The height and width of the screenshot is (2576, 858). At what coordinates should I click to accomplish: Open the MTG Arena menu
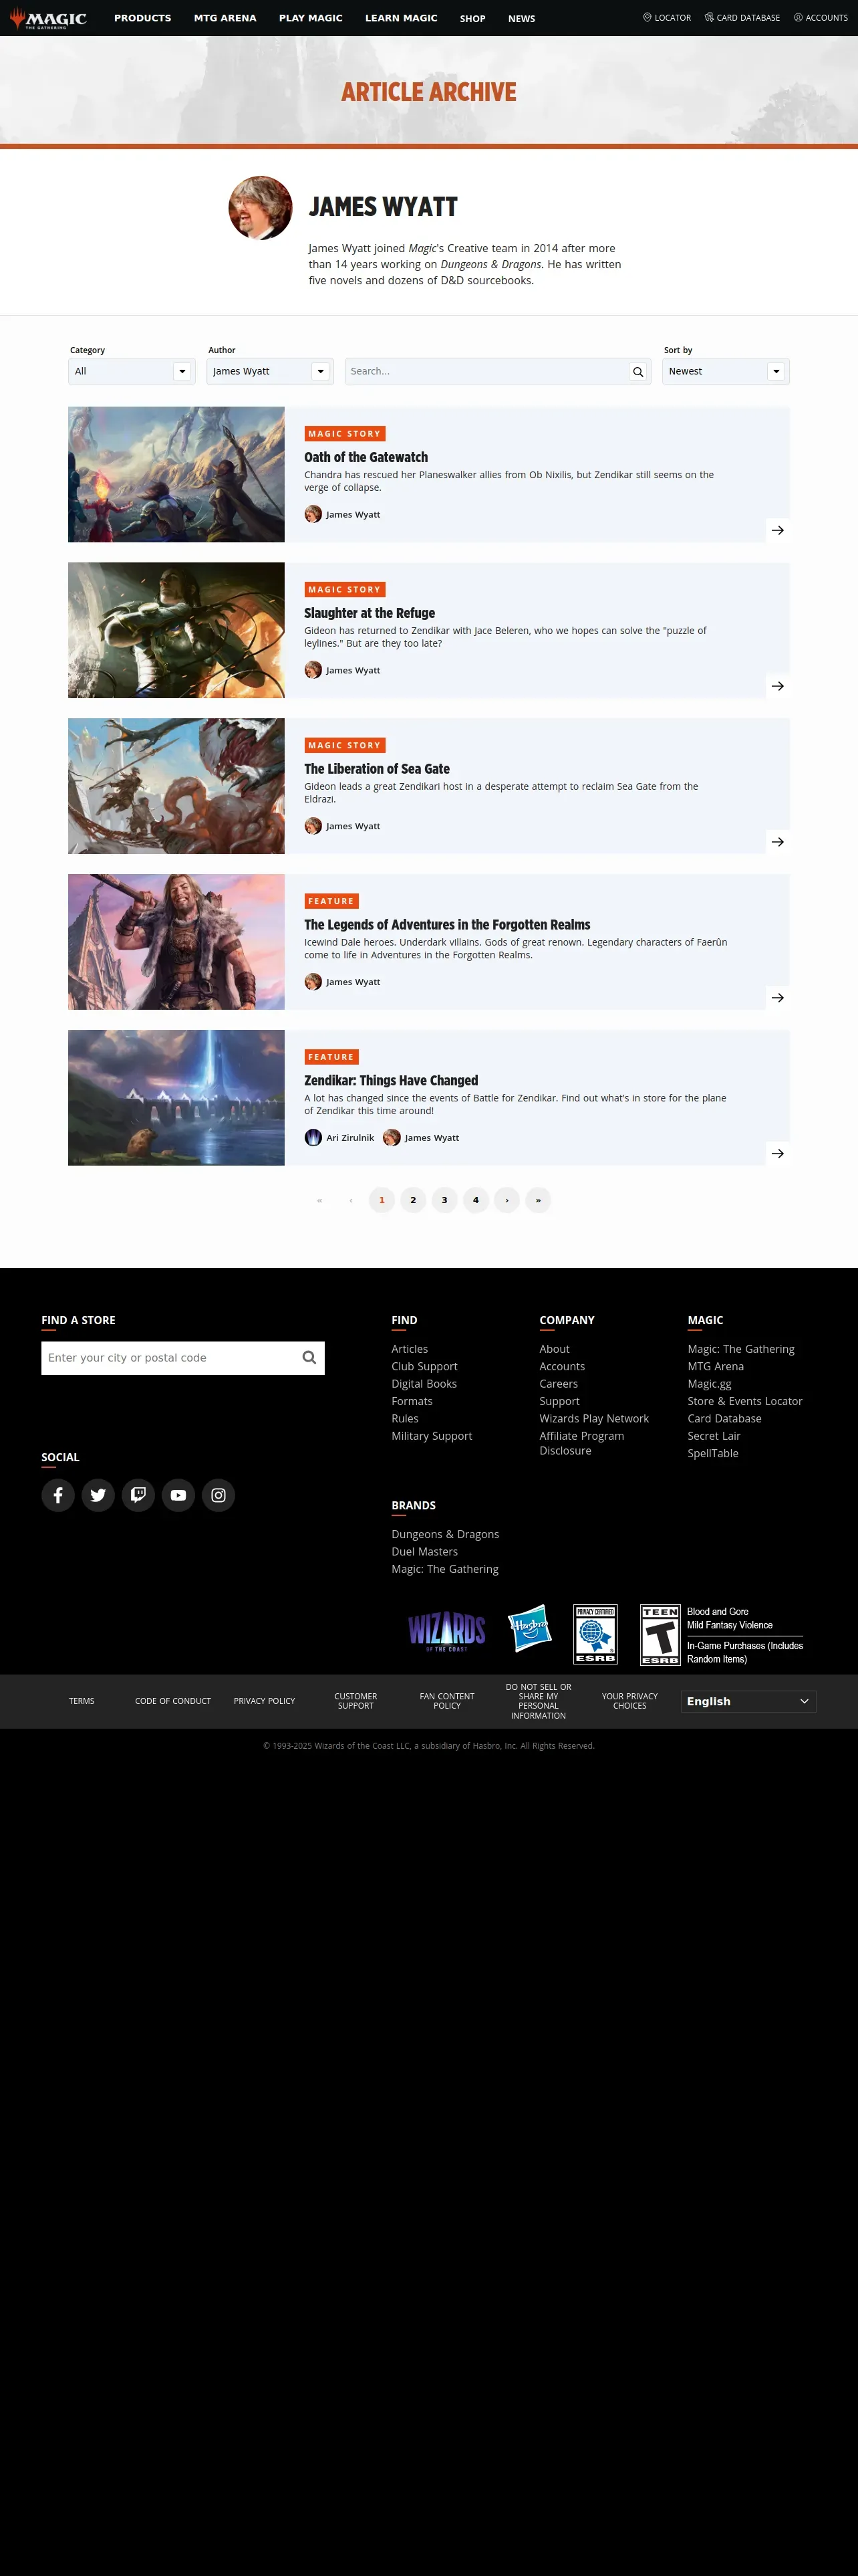(225, 18)
